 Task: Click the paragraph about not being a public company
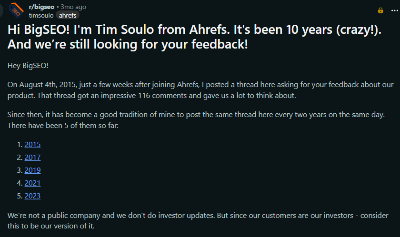pos(190,220)
